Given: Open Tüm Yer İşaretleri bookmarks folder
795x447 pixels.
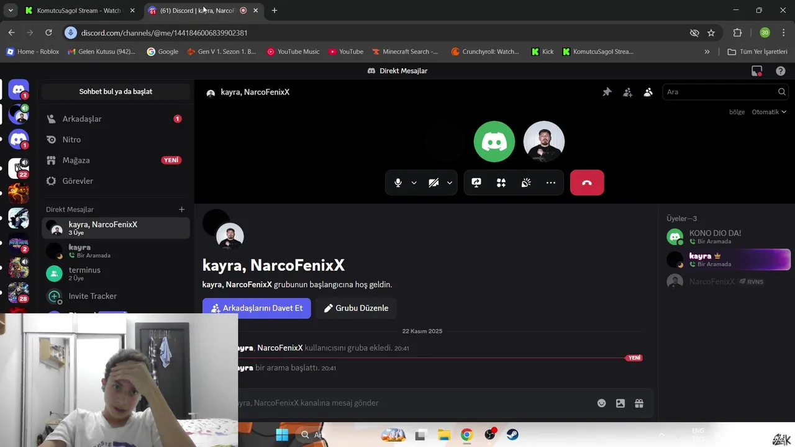Looking at the screenshot, I should click(x=757, y=52).
